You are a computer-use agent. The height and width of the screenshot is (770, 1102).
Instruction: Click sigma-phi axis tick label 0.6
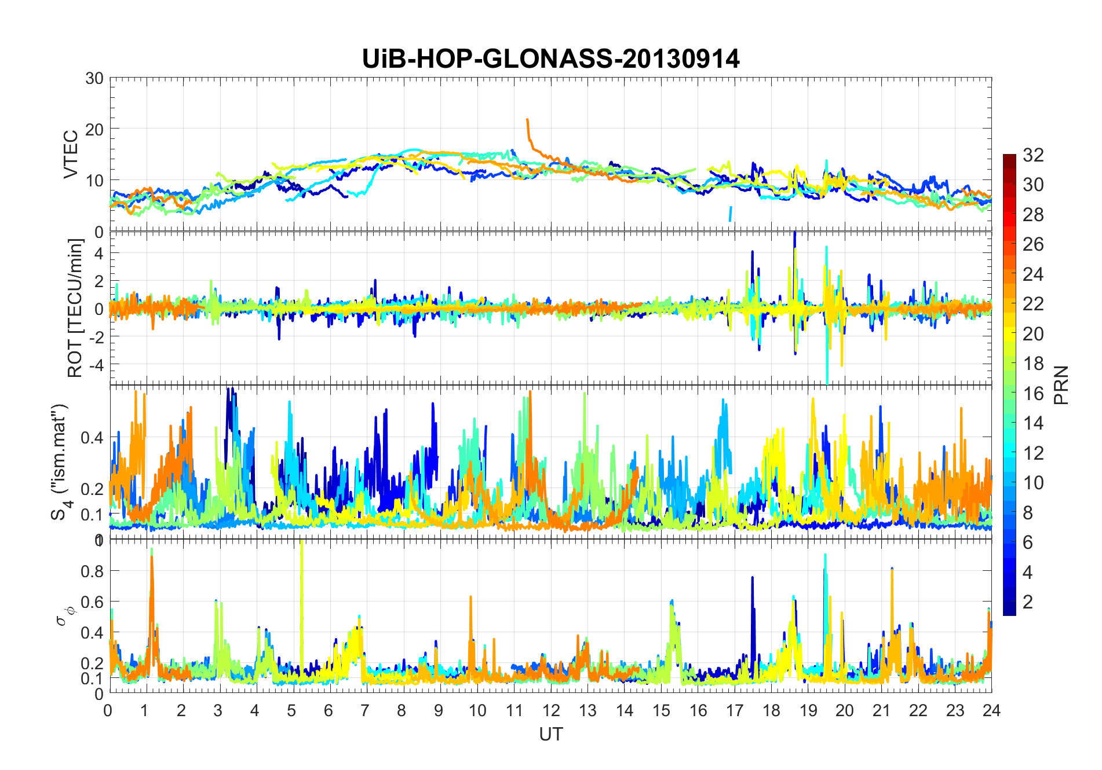pos(92,602)
